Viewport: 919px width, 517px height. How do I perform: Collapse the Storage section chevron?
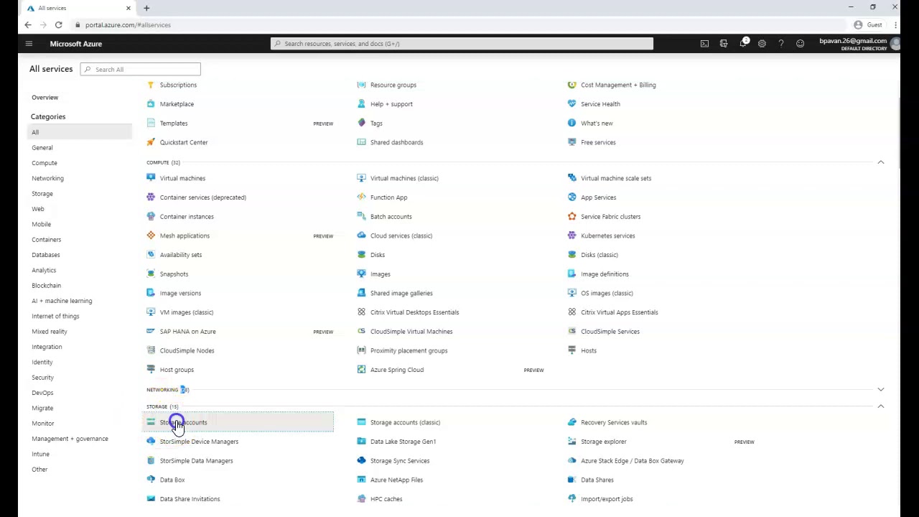point(881,406)
